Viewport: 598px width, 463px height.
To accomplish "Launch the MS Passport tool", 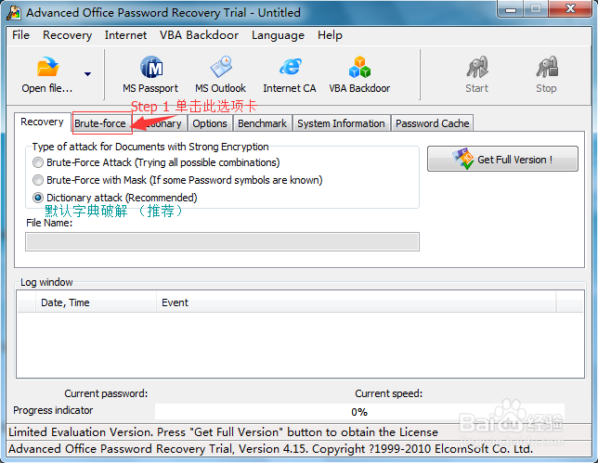I will pyautogui.click(x=150, y=74).
